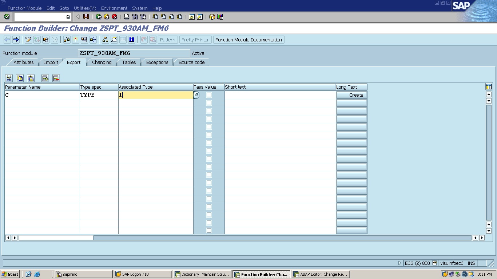Click the Find Next binoculars-plus icon
The width and height of the screenshot is (497, 279).
tap(143, 17)
